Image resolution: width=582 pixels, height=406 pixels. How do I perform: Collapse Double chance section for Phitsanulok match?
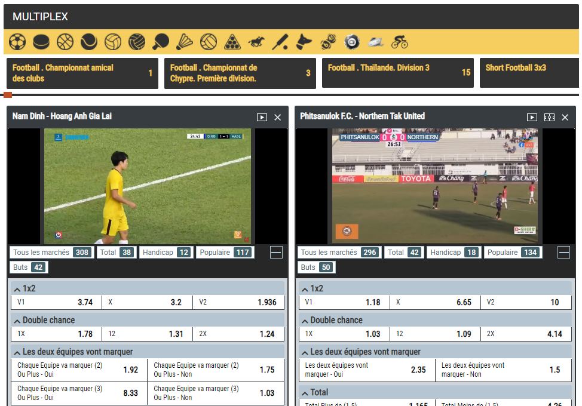[x=307, y=320]
